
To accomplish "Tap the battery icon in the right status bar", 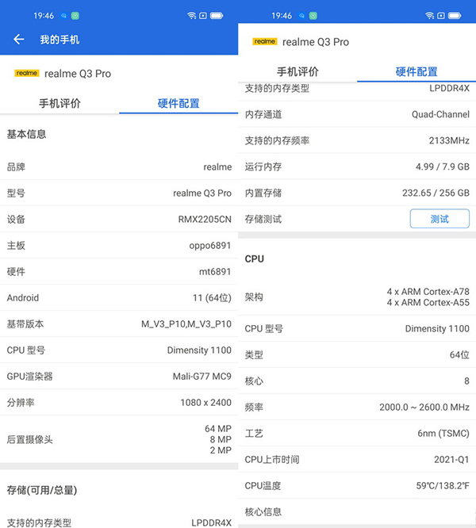I will click(455, 16).
